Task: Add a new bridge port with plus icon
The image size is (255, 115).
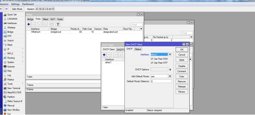Action: [x=29, y=24]
